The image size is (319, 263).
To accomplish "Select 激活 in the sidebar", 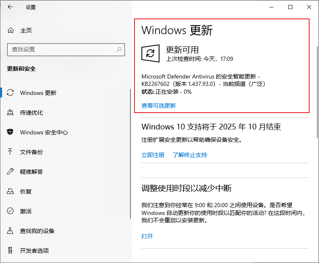I will coord(26,211).
